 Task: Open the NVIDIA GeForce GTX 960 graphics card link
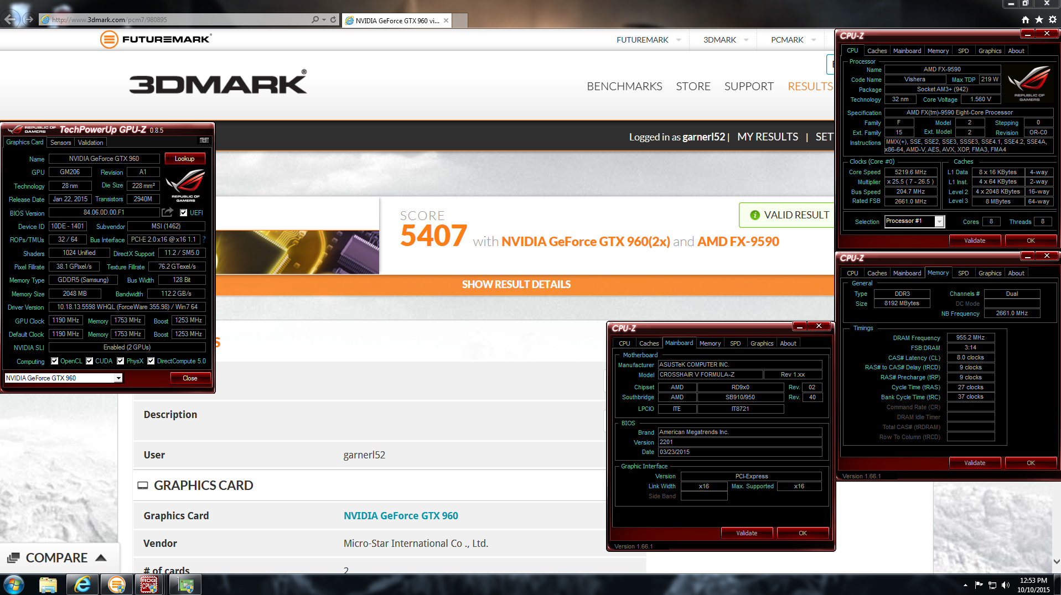pos(401,515)
